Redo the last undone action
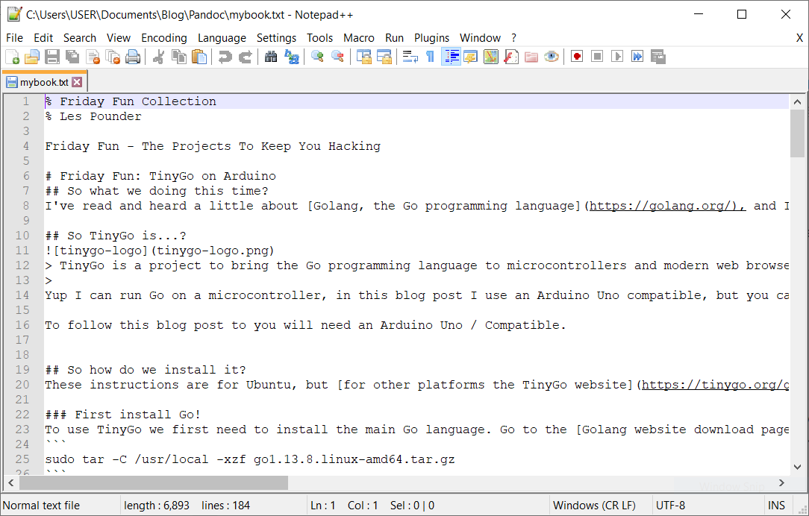 click(245, 57)
